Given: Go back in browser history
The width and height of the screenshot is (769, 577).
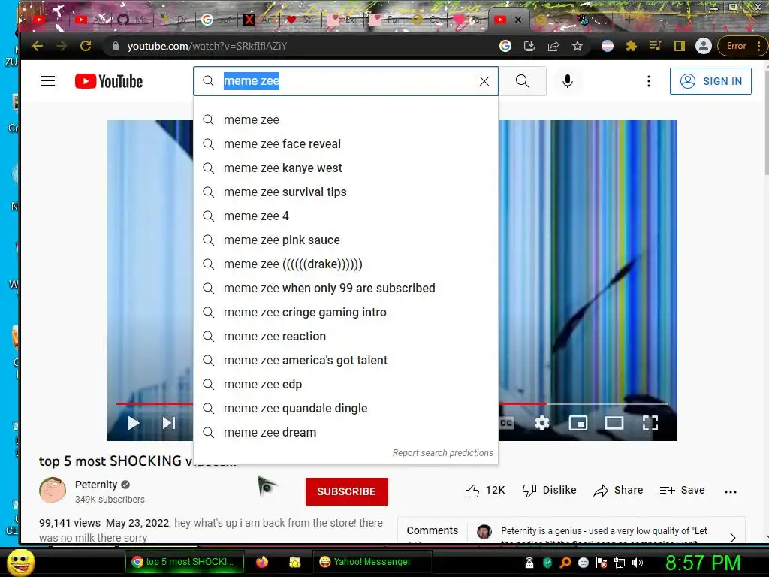Looking at the screenshot, I should pos(38,46).
